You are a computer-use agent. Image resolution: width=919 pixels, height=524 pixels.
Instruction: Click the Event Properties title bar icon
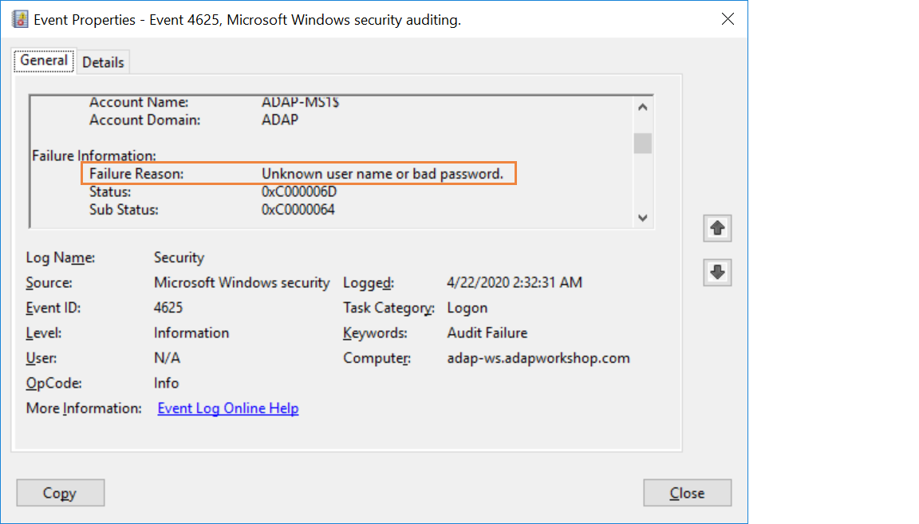click(x=21, y=20)
